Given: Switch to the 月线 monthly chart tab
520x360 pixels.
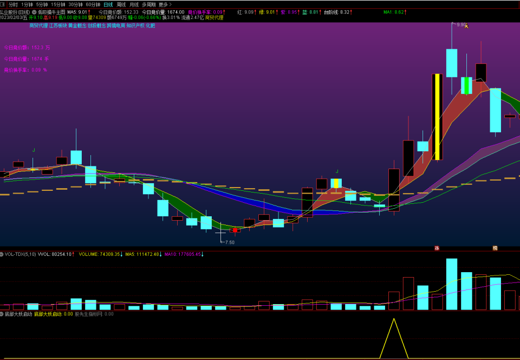Looking at the screenshot, I should pyautogui.click(x=134, y=5).
